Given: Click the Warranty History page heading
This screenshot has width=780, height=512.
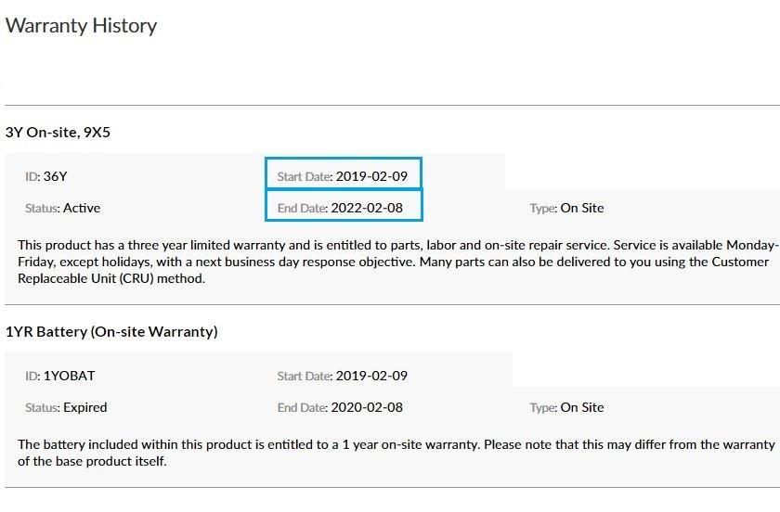Looking at the screenshot, I should coord(81,26).
